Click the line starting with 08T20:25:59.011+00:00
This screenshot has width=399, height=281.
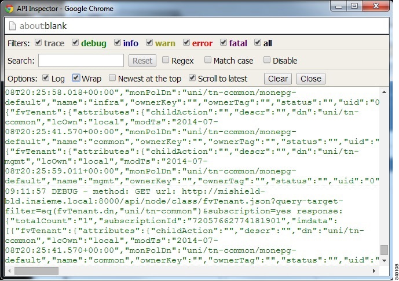[x=151, y=171]
